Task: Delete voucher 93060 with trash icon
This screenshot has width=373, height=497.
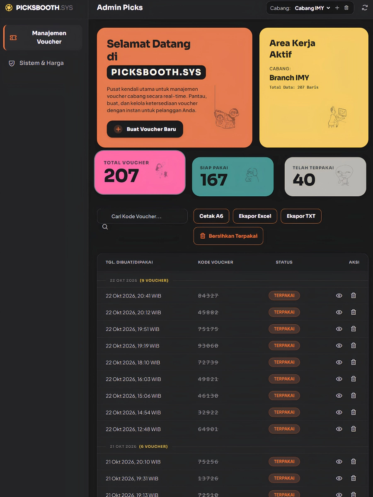Action: [354, 345]
